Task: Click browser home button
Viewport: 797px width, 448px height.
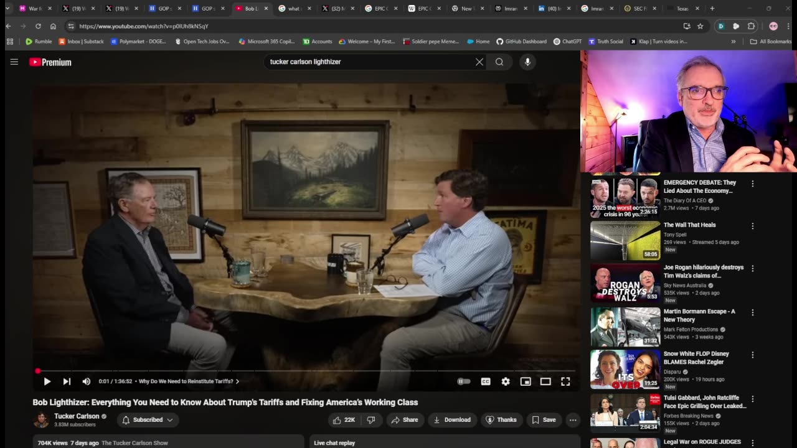Action: tap(53, 26)
